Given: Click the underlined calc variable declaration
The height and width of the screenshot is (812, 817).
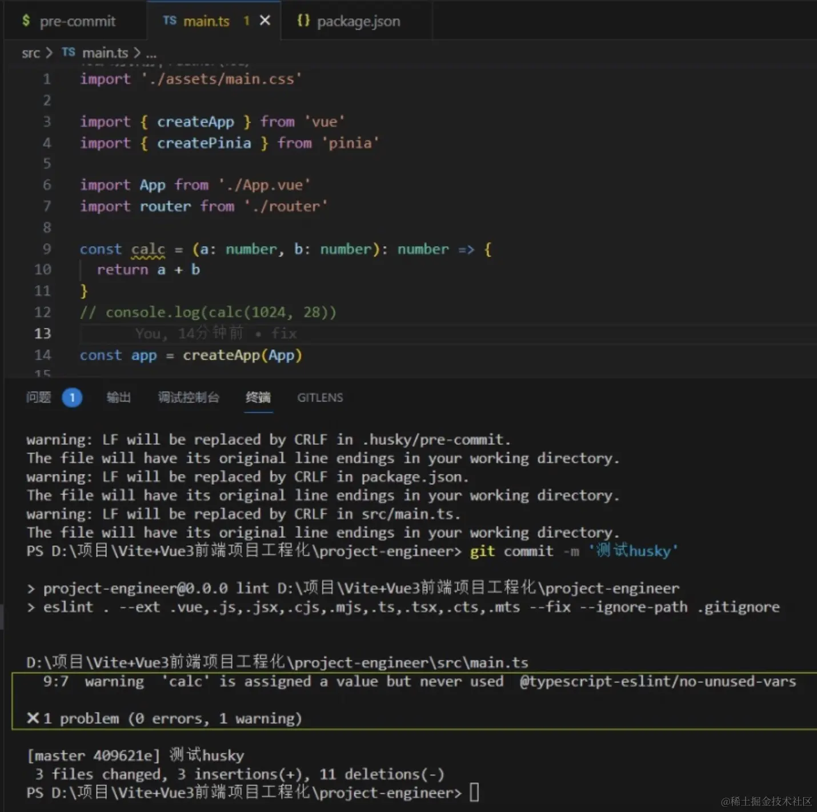Looking at the screenshot, I should tap(148, 250).
